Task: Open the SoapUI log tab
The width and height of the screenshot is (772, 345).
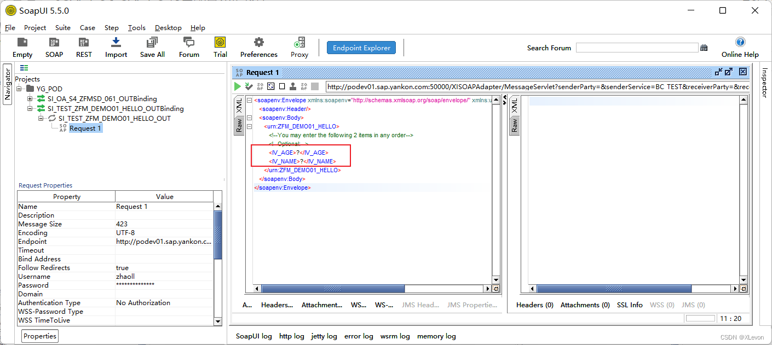Action: pos(254,336)
